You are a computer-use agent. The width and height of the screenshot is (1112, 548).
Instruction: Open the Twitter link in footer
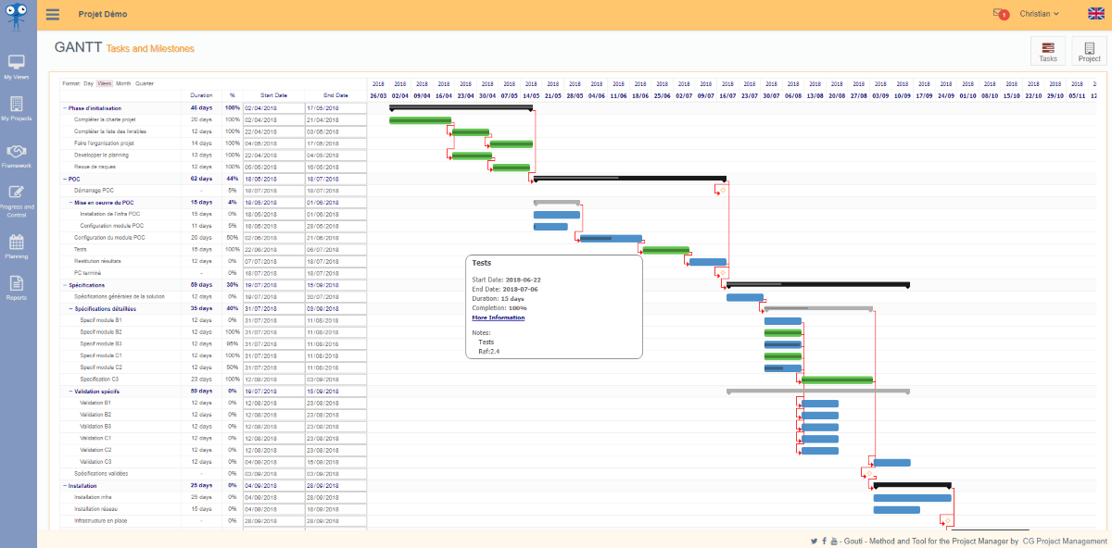click(x=814, y=541)
